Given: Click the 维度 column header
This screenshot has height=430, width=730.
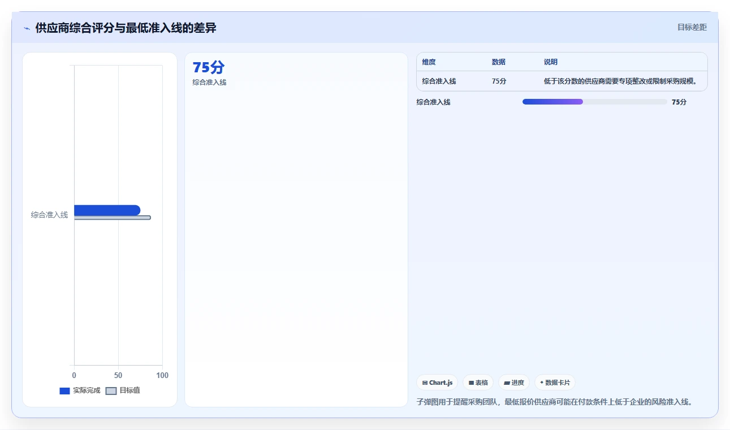Looking at the screenshot, I should pyautogui.click(x=429, y=62).
